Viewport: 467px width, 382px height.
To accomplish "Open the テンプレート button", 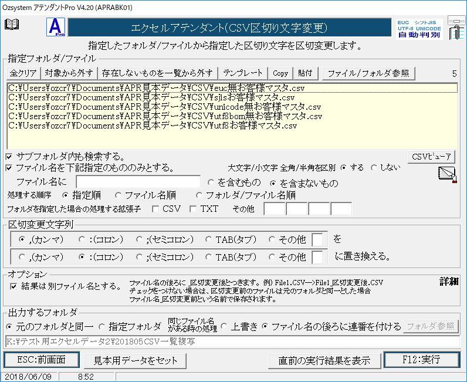I will (243, 73).
